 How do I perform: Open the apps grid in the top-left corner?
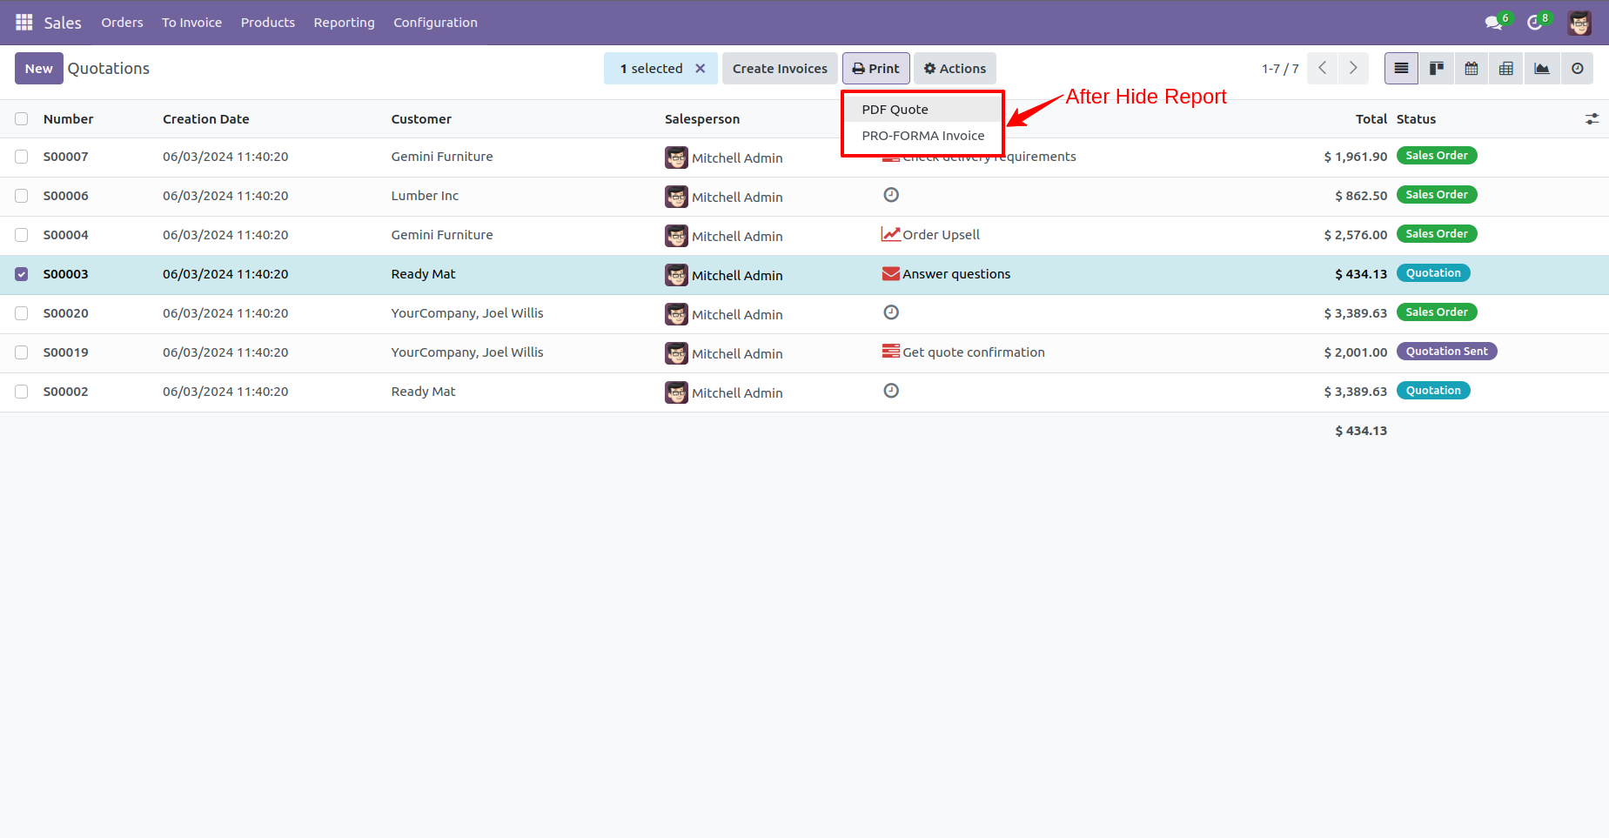(23, 22)
